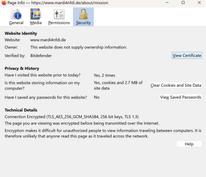The height and width of the screenshot is (177, 206).
Task: Select the Connection Encrypted cipher line
Action: coord(72,117)
